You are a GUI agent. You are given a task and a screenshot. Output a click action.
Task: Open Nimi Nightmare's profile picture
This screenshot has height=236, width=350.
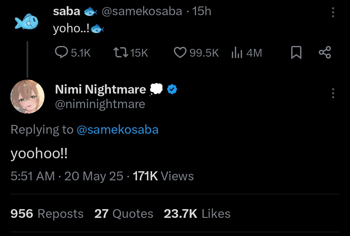(x=27, y=96)
